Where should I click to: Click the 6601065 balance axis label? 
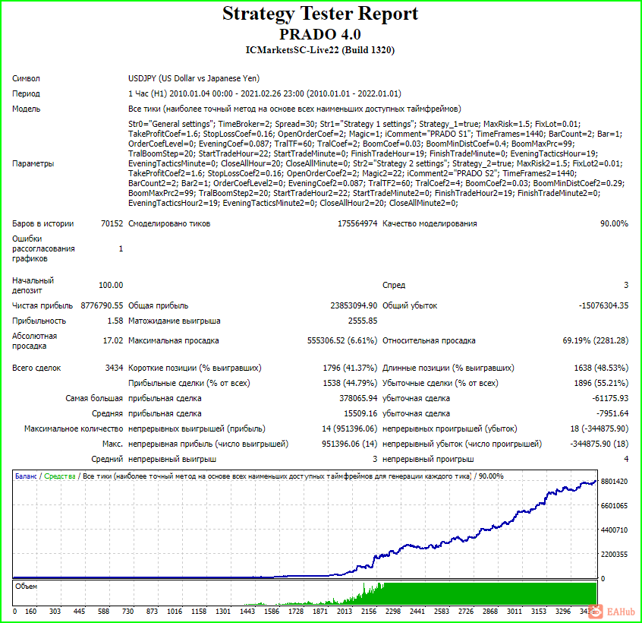point(614,505)
